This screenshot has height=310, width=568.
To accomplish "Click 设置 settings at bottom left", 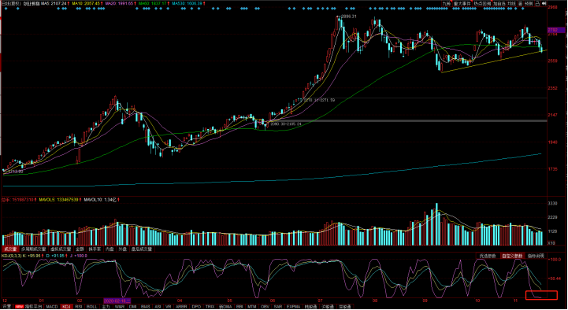I will [x=6, y=307].
